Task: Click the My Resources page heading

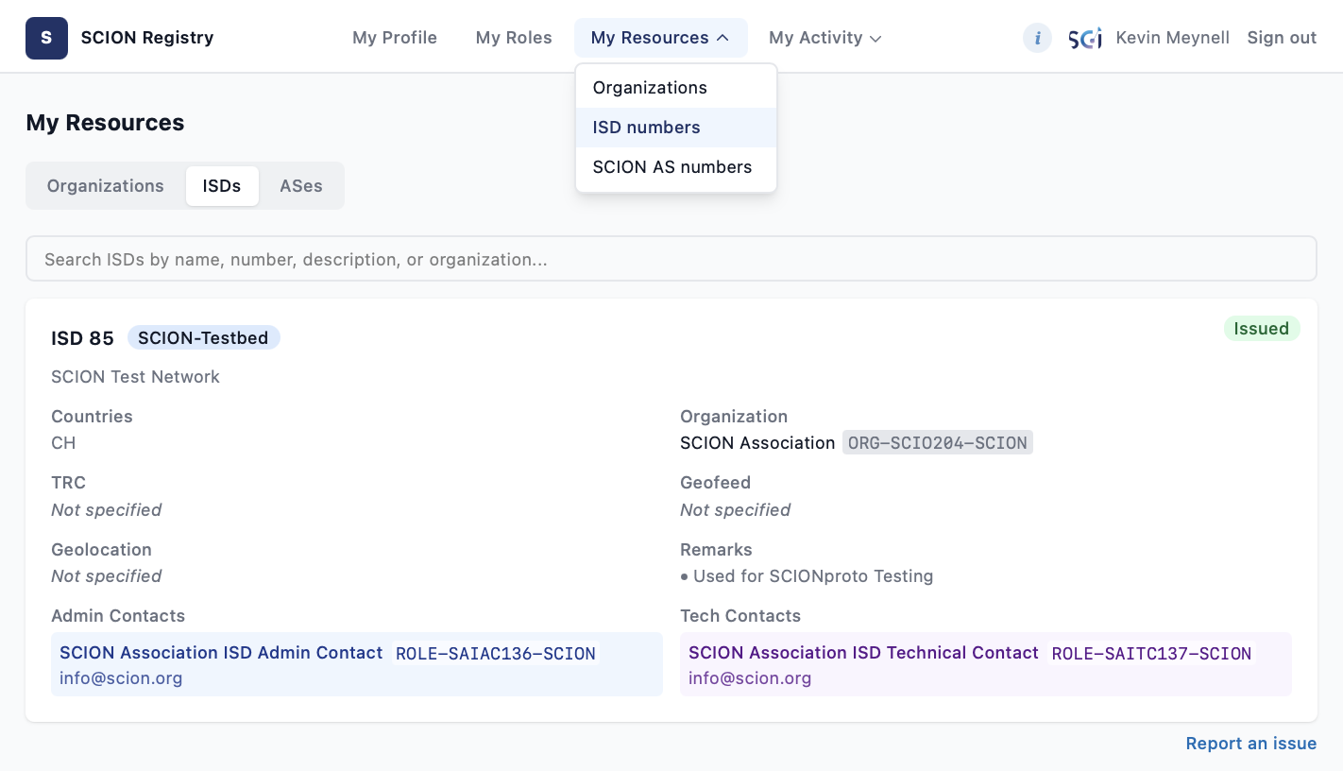Action: [105, 123]
